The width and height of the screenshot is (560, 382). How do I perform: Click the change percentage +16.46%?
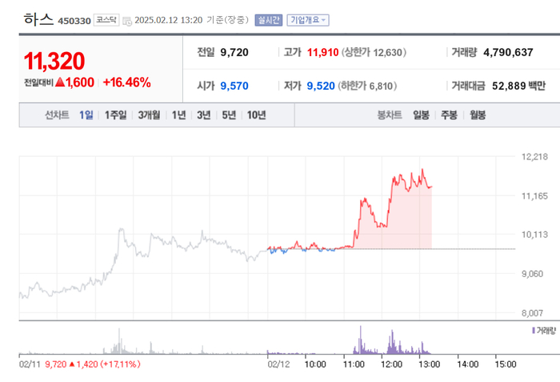coord(126,82)
